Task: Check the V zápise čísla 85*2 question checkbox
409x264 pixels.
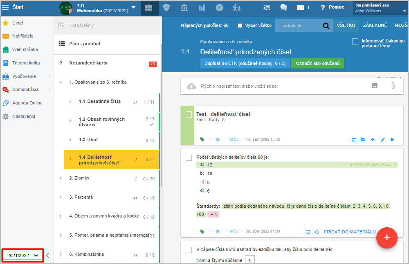Action: coord(189,250)
